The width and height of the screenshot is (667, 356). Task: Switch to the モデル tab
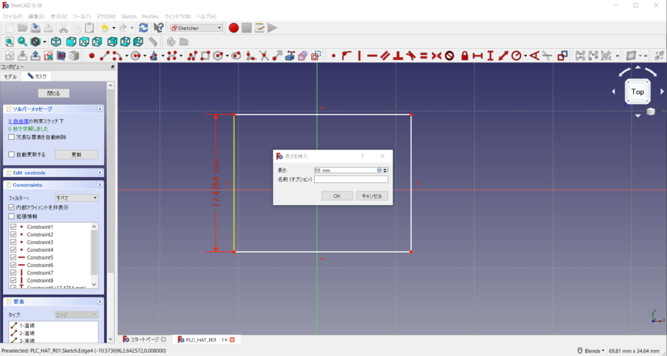pyautogui.click(x=11, y=76)
